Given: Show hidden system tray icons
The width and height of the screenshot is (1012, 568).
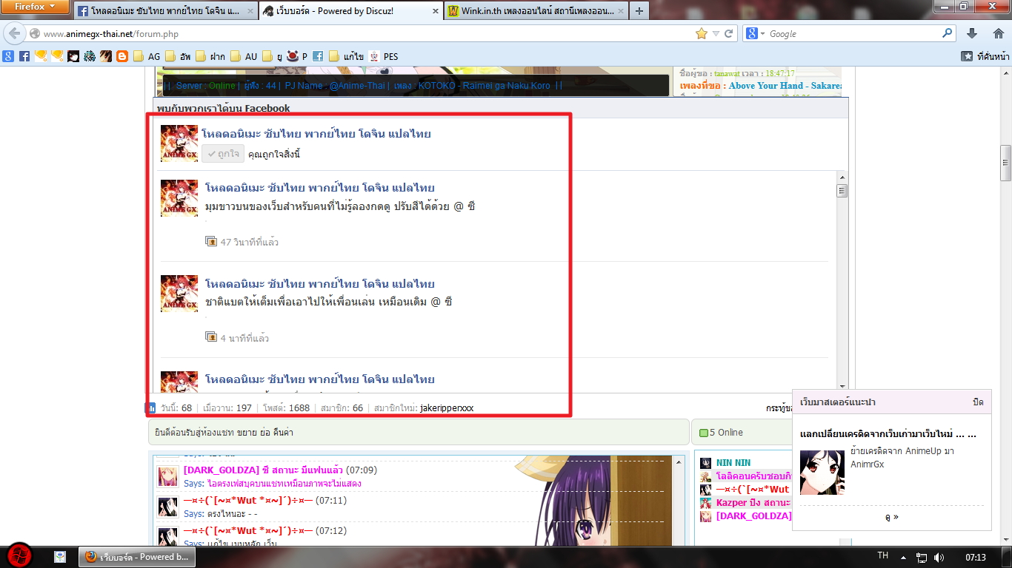Looking at the screenshot, I should point(903,557).
